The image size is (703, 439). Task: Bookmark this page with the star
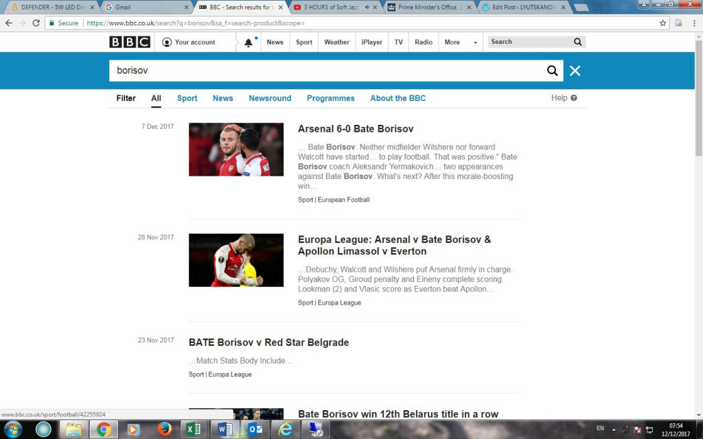(662, 23)
